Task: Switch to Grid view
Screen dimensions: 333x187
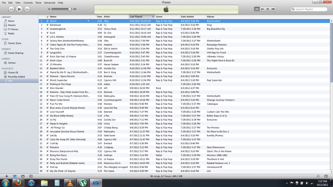Action: [268, 9]
